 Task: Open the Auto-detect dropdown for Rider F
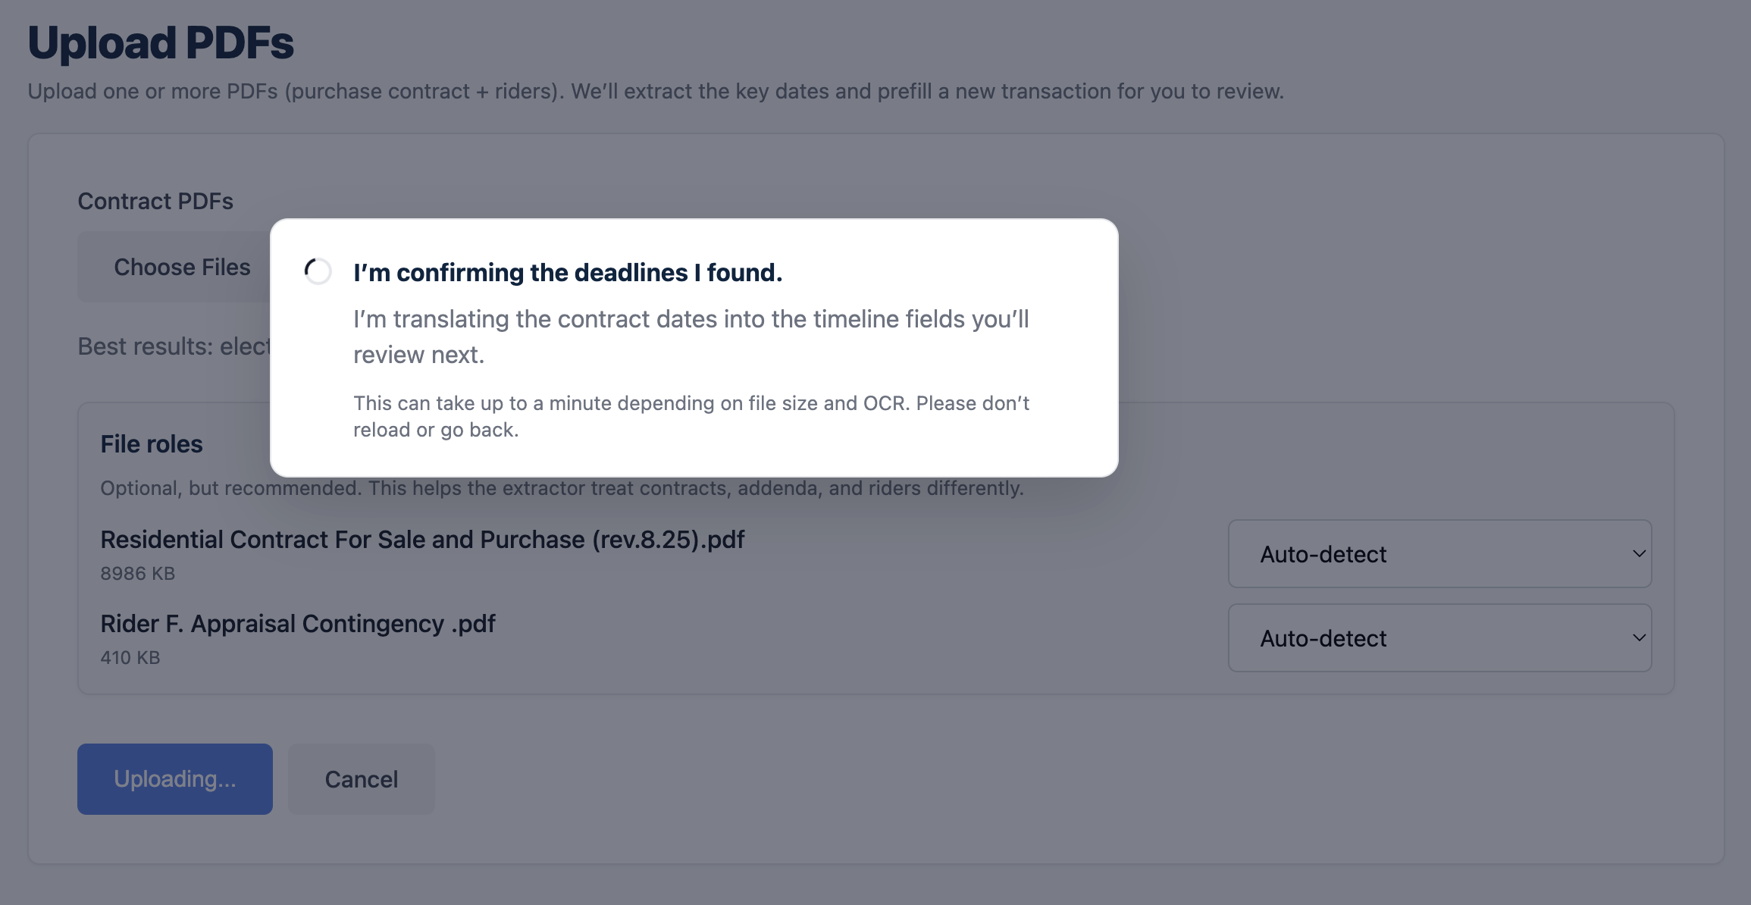point(1439,638)
